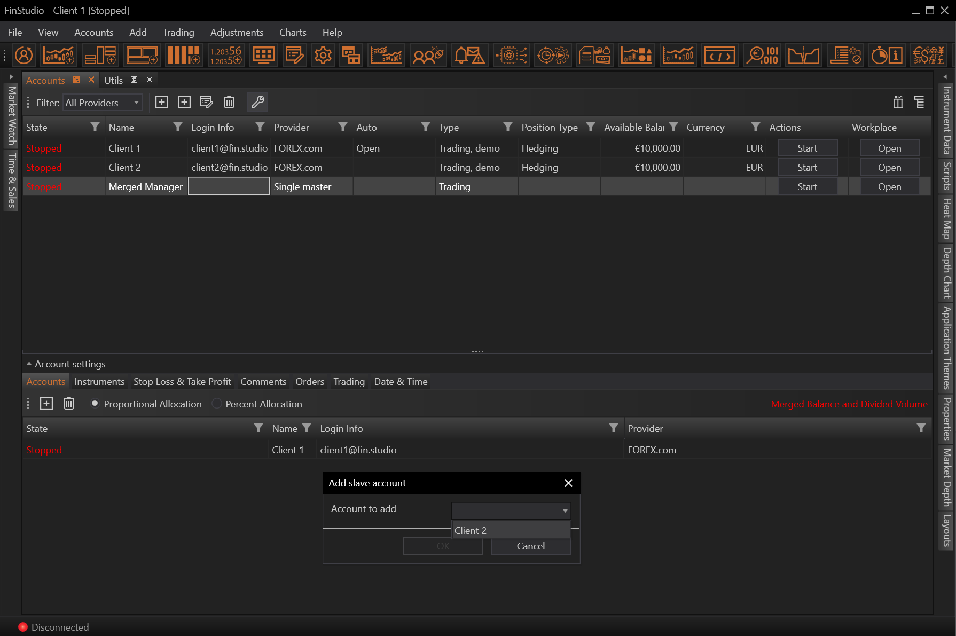This screenshot has height=636, width=956.
Task: Click Cancel in Add slave account dialog
Action: click(531, 546)
